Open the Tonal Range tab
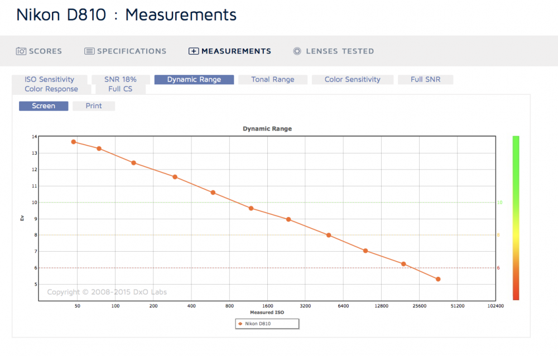Image resolution: width=558 pixels, height=356 pixels. point(273,79)
